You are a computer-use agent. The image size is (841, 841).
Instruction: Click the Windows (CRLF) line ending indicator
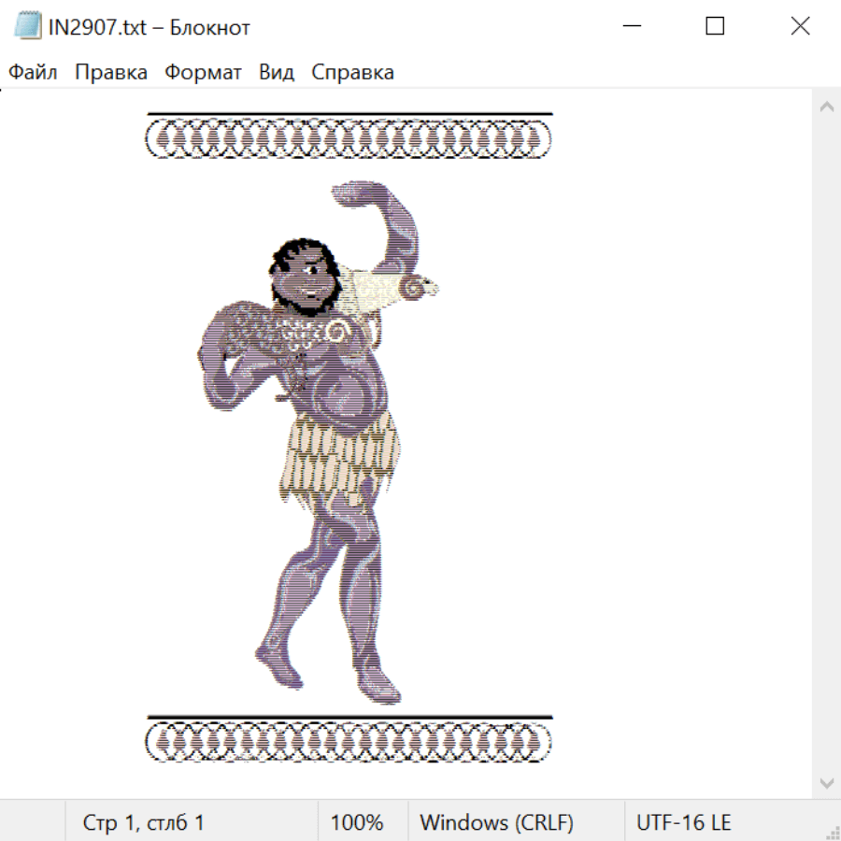pyautogui.click(x=496, y=823)
